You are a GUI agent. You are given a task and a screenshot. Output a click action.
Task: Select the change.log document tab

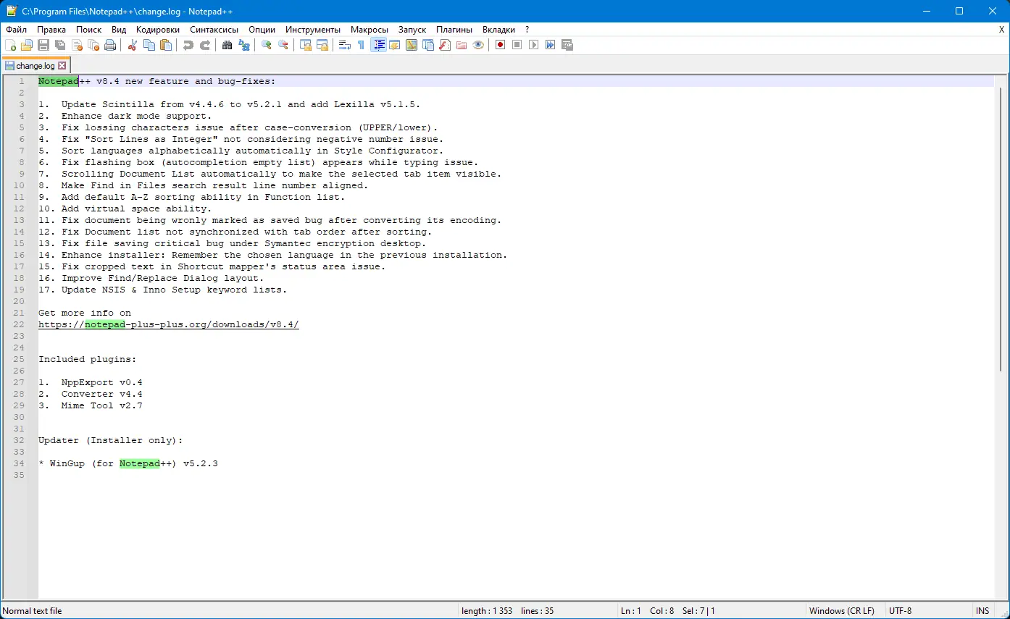click(36, 66)
